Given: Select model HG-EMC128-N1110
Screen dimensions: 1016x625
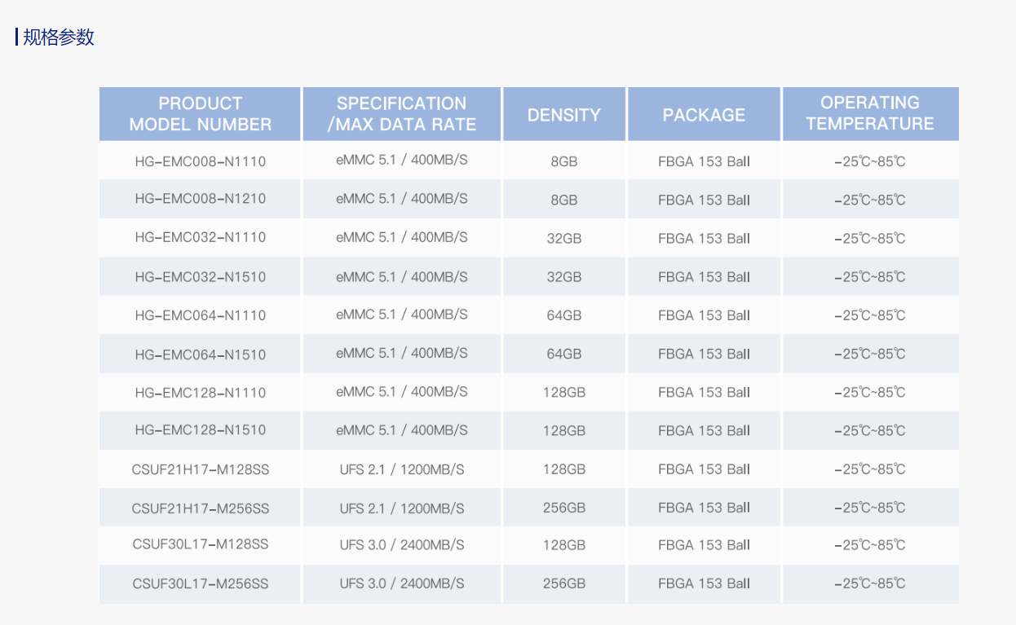Looking at the screenshot, I should click(x=201, y=393).
